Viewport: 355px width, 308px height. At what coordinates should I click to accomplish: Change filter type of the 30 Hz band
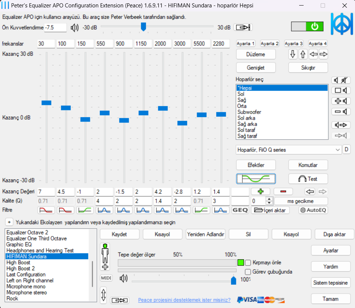coord(46,210)
